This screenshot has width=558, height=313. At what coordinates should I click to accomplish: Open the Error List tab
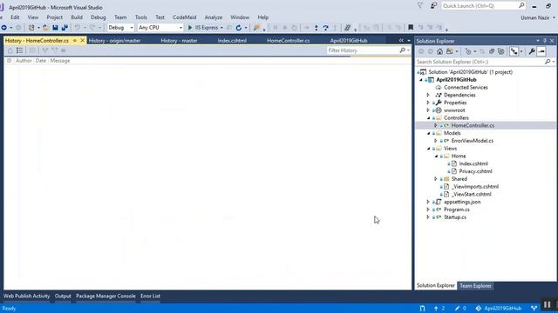tap(150, 296)
